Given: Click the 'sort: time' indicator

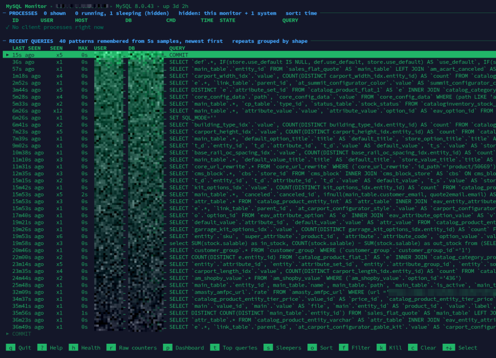Looking at the screenshot, I should 301,13.
